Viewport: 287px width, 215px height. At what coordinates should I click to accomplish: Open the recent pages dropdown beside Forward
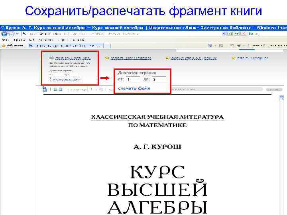(17, 34)
